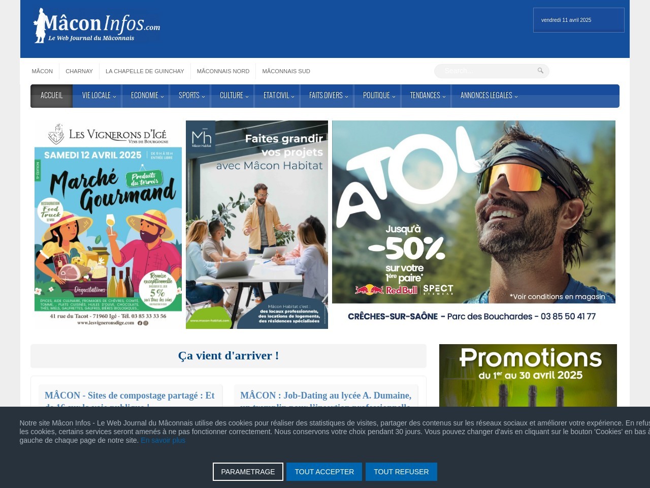
Task: Open LA CHAPELLE DE GUINCHAY link
Action: coord(145,71)
